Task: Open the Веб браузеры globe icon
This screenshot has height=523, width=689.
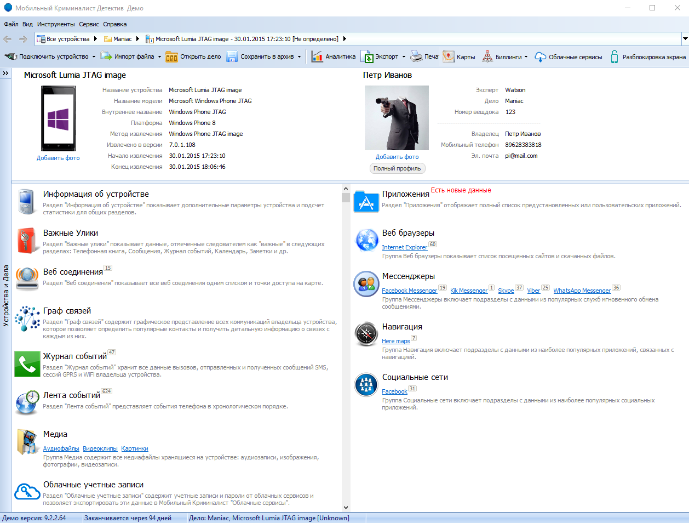Action: [366, 240]
